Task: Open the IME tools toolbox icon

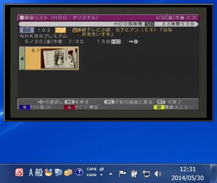Action: coord(68,173)
